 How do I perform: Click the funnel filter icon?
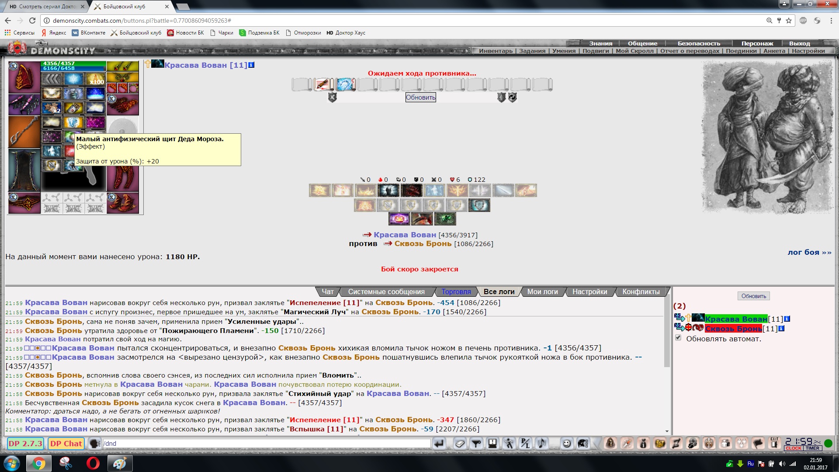[476, 444]
